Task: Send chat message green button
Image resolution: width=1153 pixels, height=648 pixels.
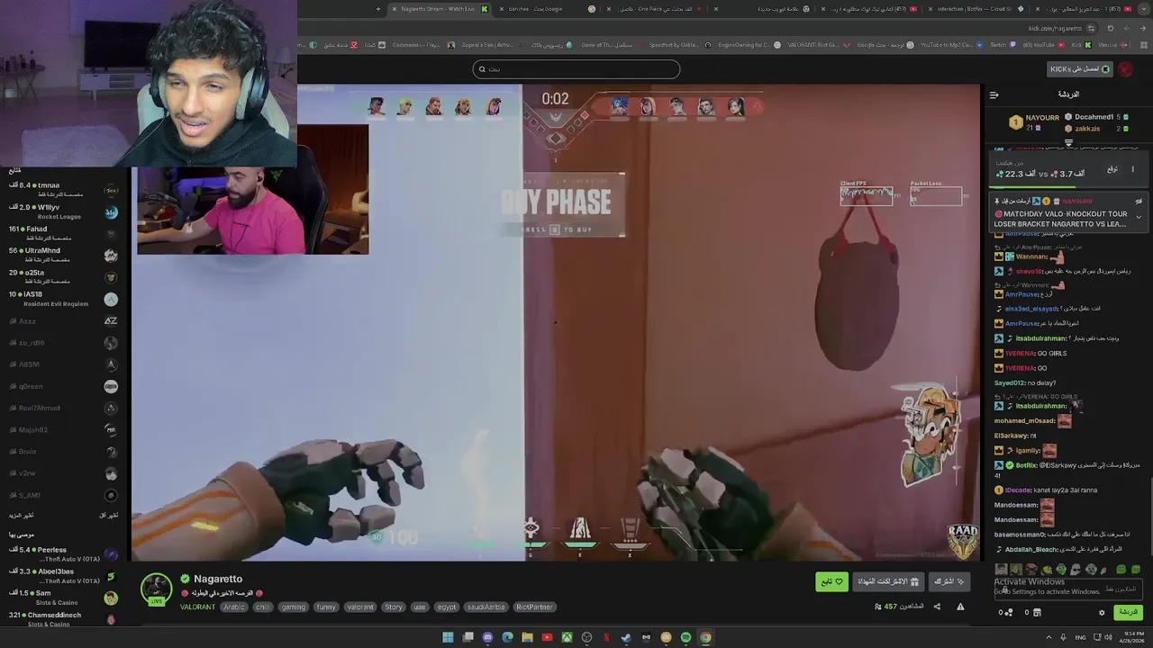Action: [x=1128, y=612]
